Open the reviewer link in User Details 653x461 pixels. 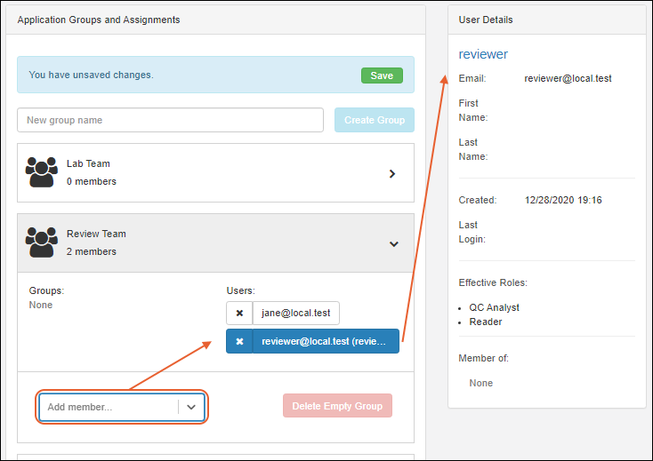[483, 54]
